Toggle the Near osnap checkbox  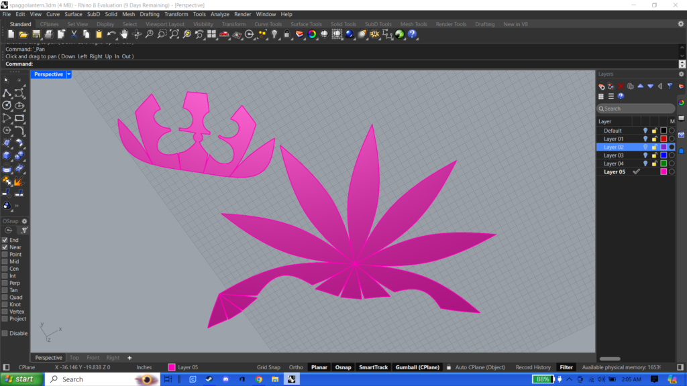(x=5, y=247)
